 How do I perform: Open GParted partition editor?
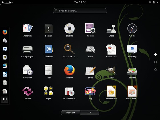132,71
